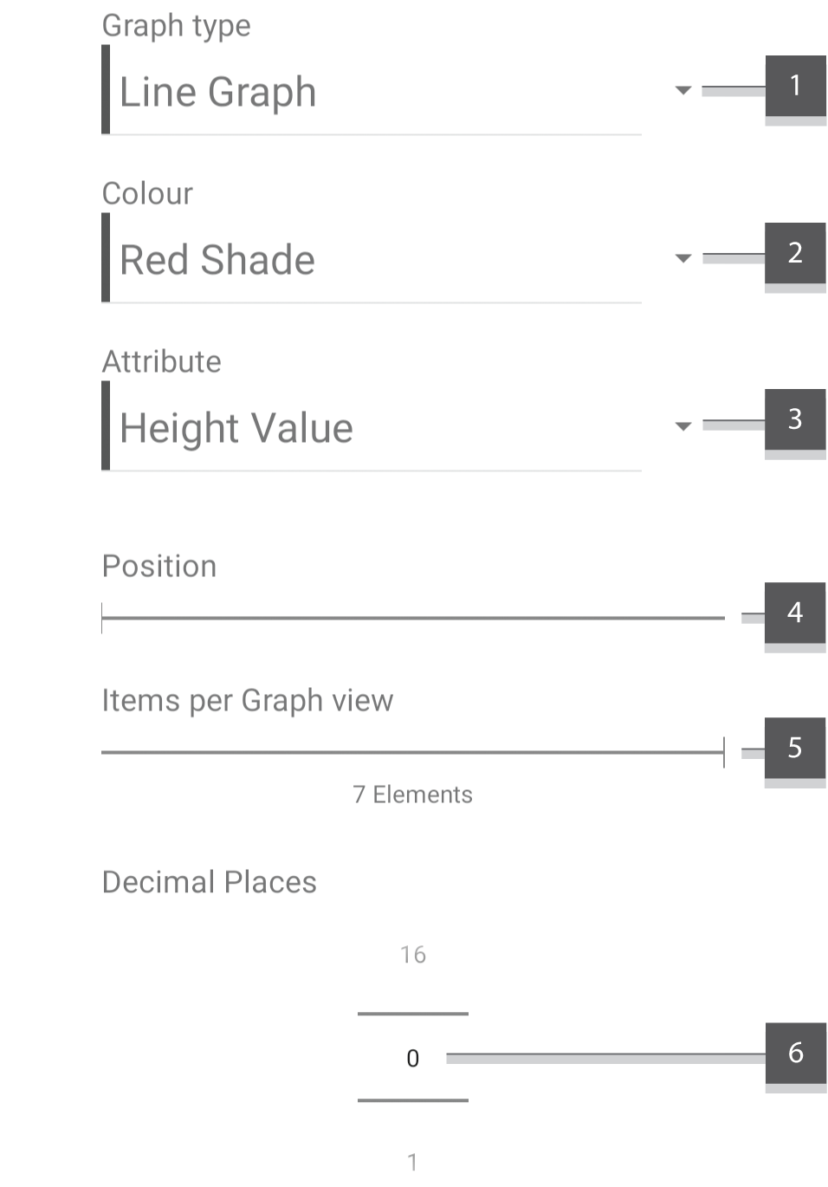Choose 1 in the Decimal Places picker
828x1187 pixels.
click(x=412, y=1159)
